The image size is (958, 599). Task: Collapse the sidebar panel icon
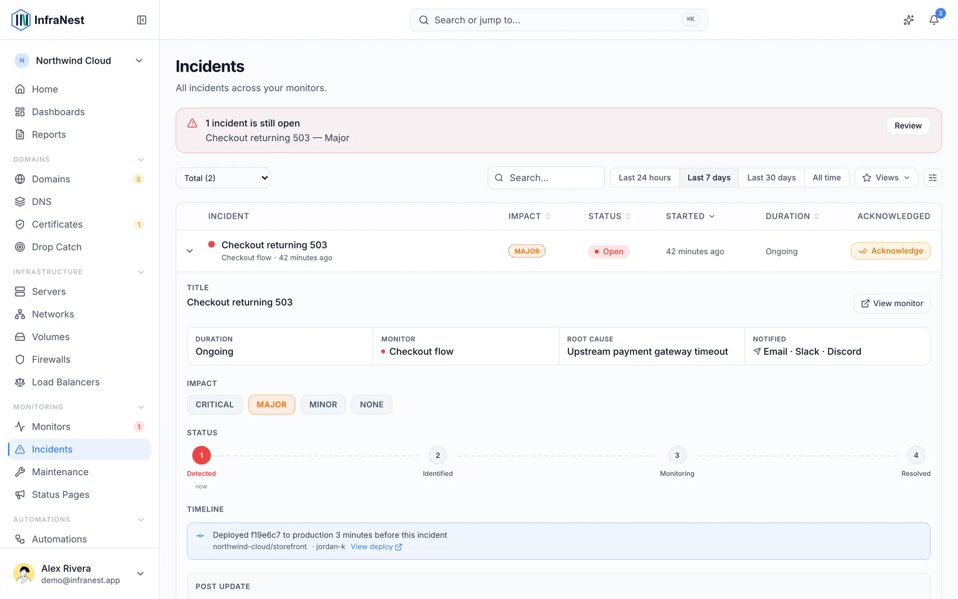coord(142,20)
